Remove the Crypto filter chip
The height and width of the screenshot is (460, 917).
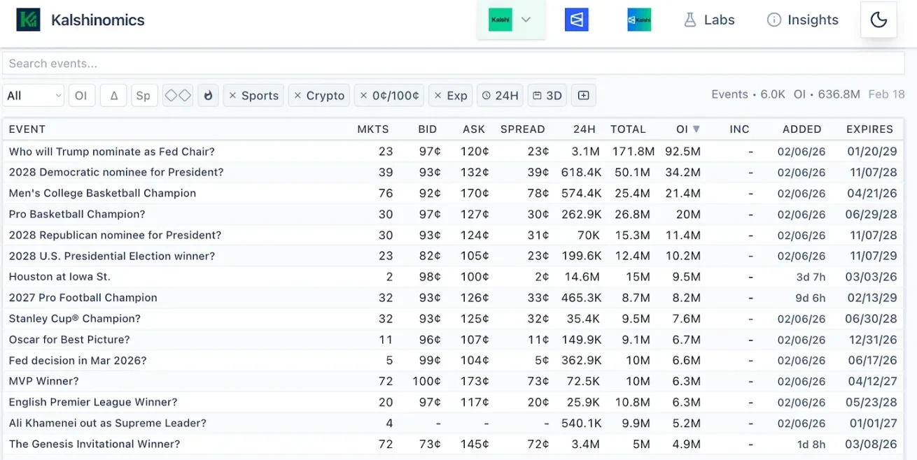297,95
